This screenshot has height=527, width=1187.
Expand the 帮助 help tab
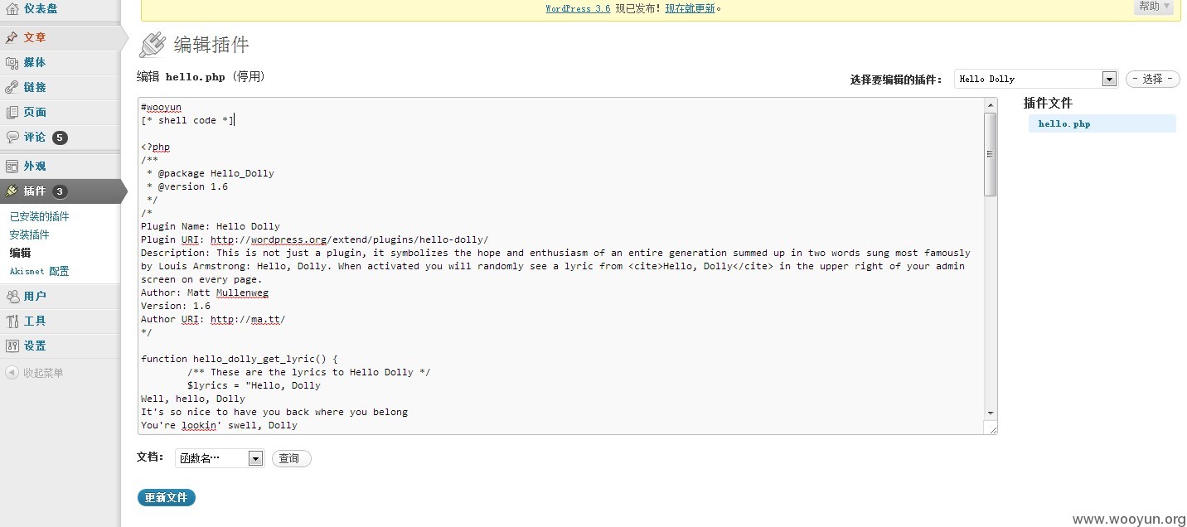pos(1154,7)
